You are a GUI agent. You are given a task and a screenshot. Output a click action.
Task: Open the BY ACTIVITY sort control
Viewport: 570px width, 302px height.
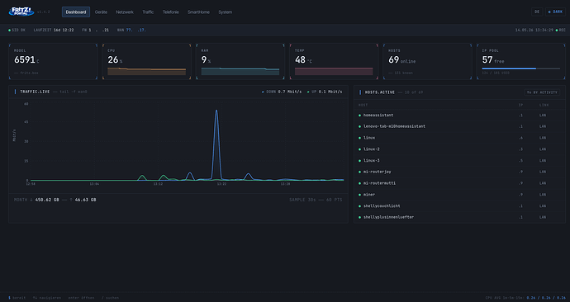click(x=542, y=92)
